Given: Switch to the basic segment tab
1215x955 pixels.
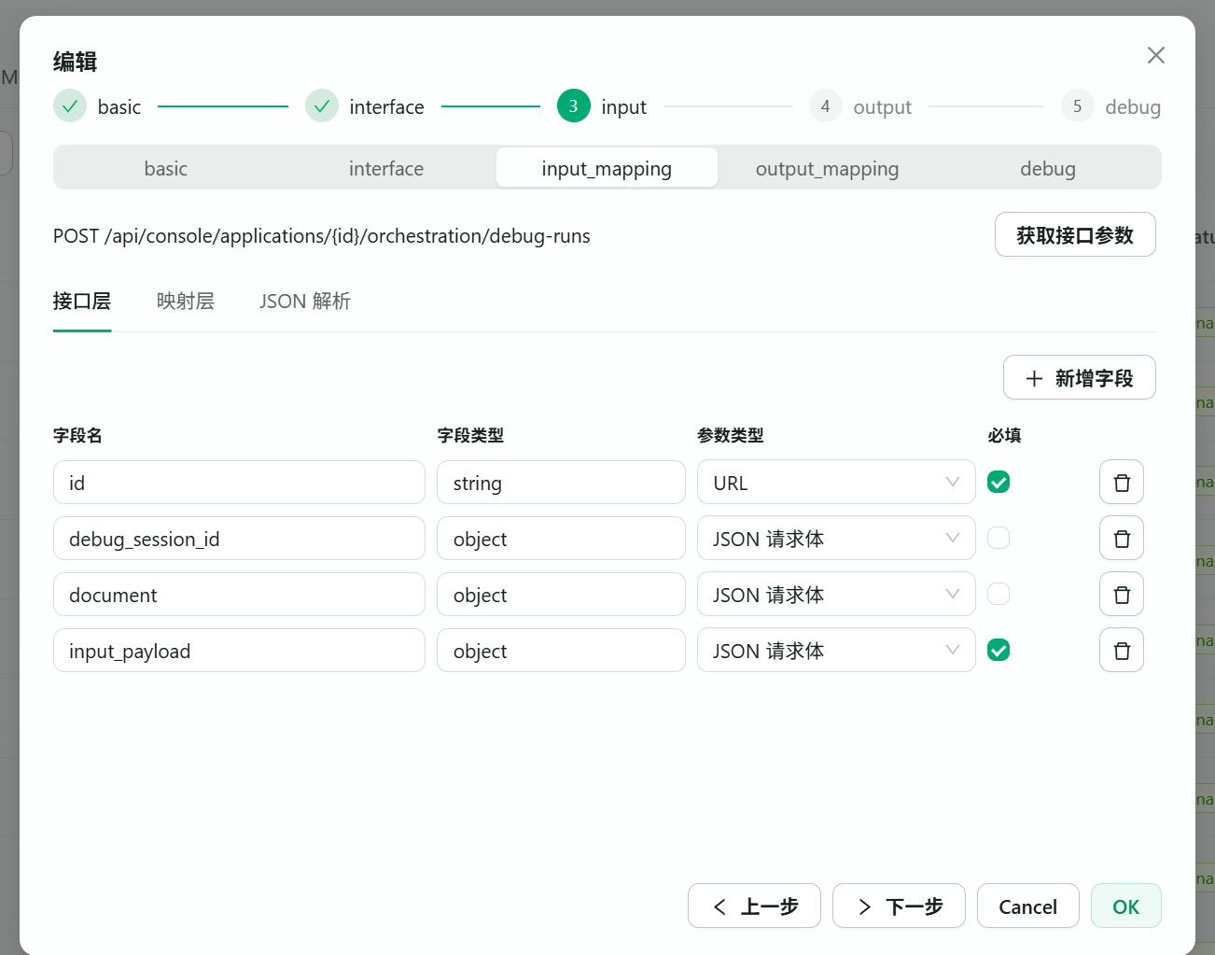Looking at the screenshot, I should point(166,168).
